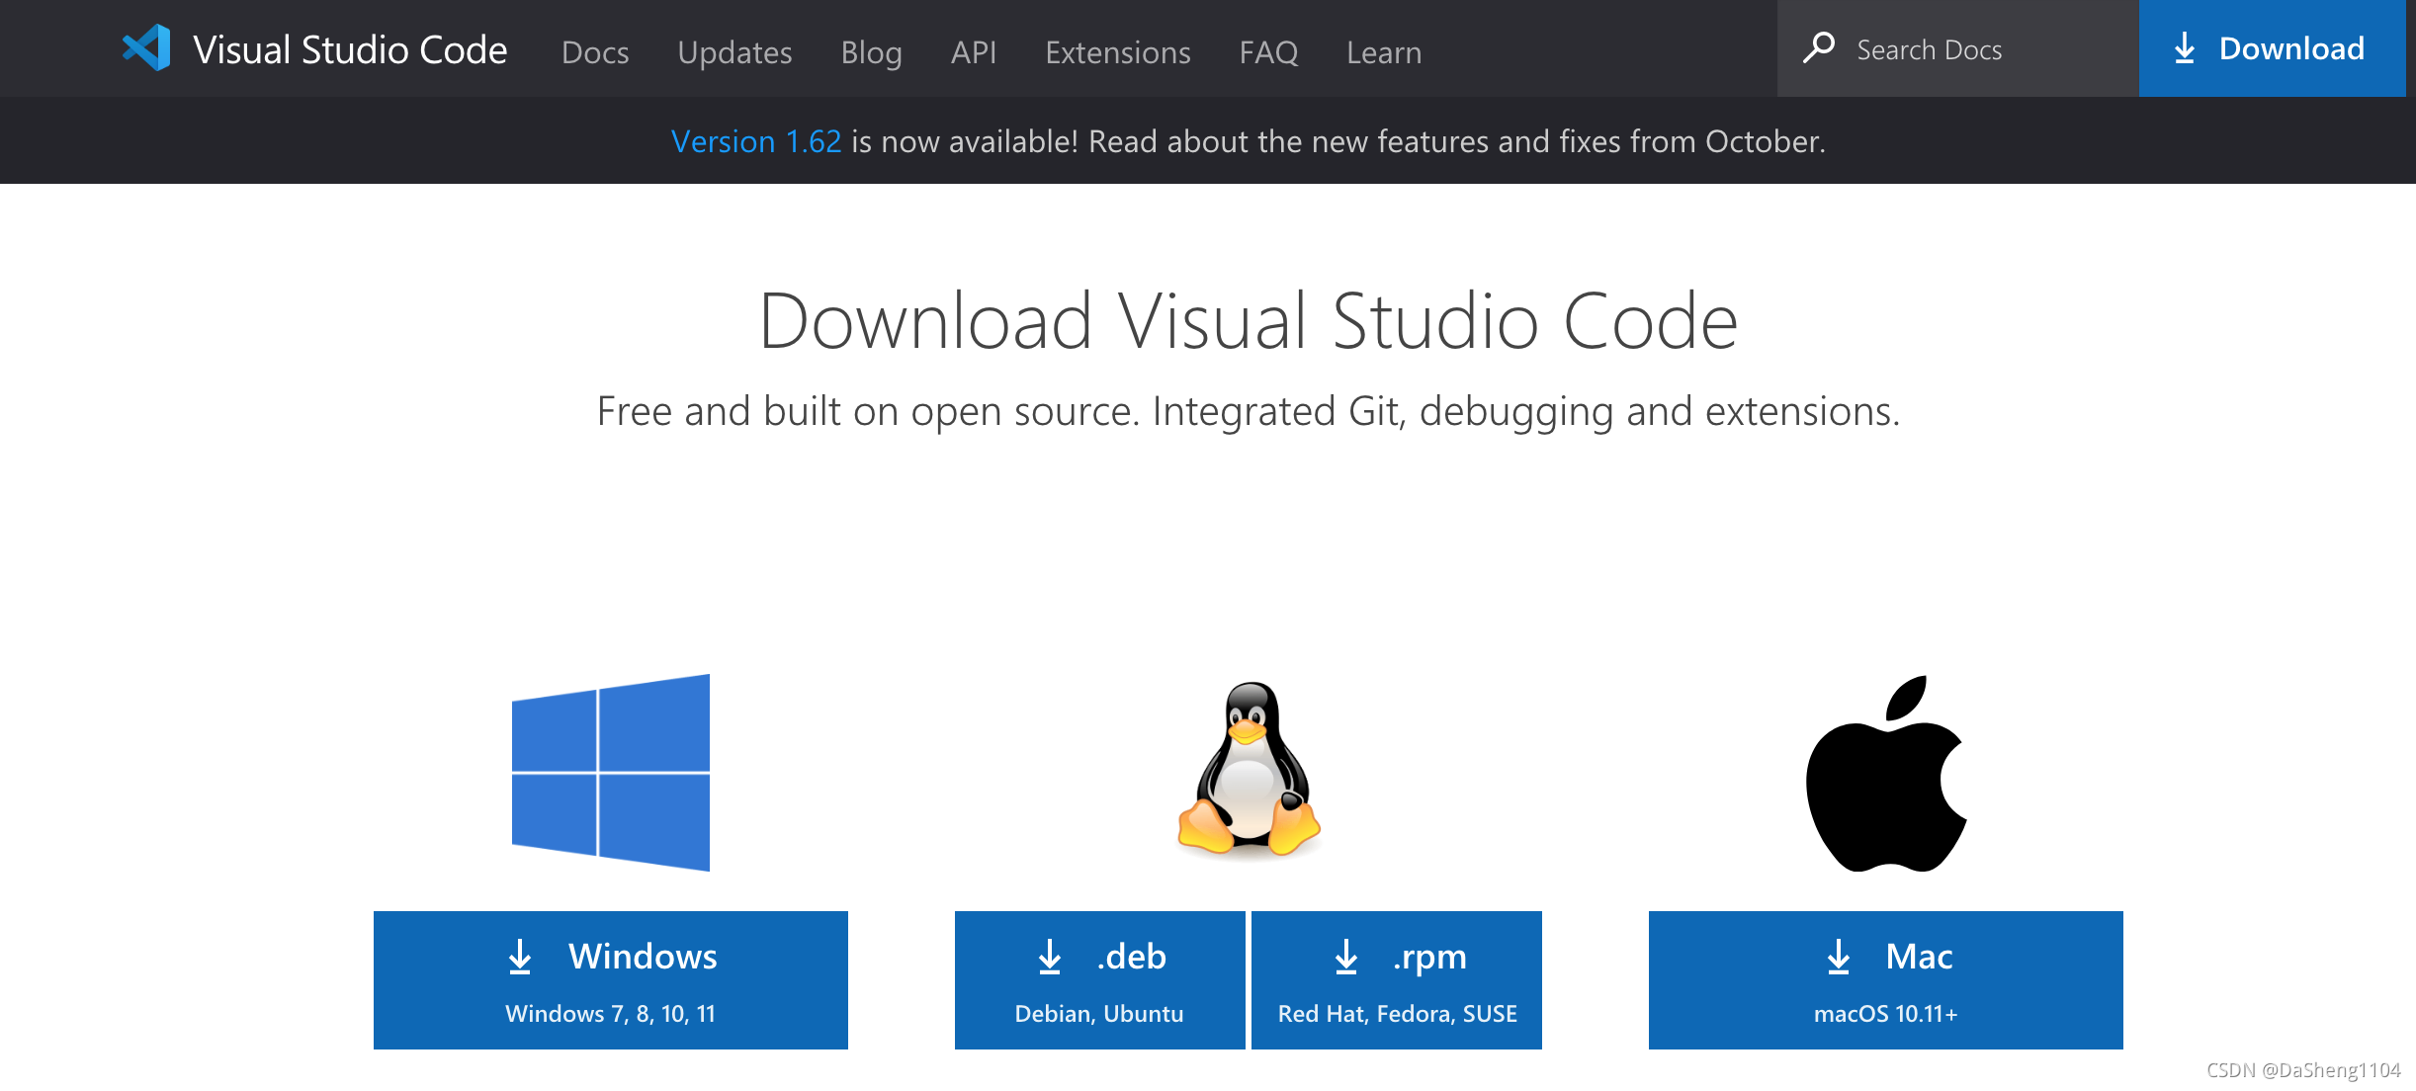
Task: Click the Apple logo icon
Action: point(1886,773)
